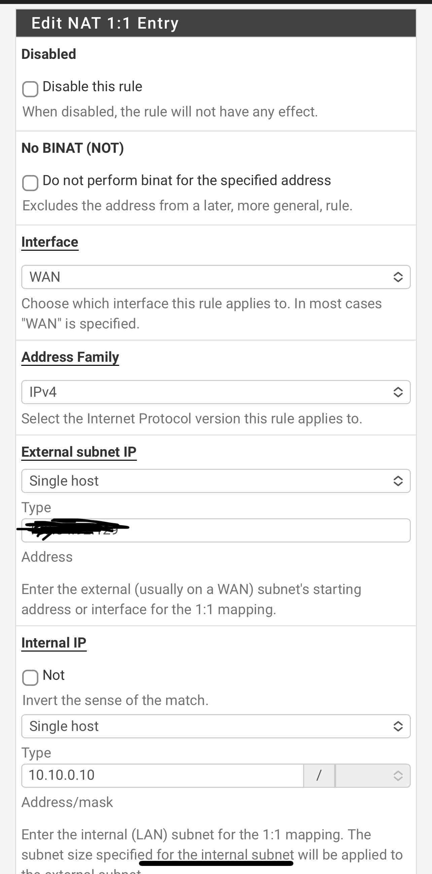This screenshot has width=432, height=874.
Task: Click the External subnet IP help label
Action: [79, 452]
